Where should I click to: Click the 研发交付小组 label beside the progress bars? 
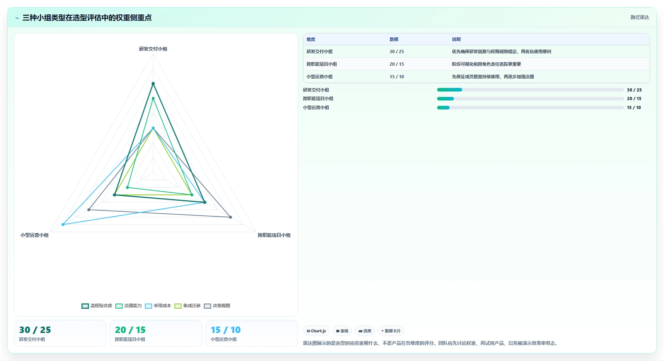316,90
